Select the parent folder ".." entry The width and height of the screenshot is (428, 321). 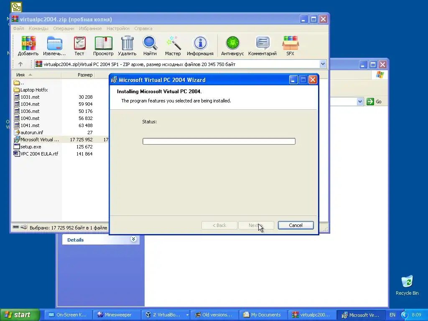(19, 83)
